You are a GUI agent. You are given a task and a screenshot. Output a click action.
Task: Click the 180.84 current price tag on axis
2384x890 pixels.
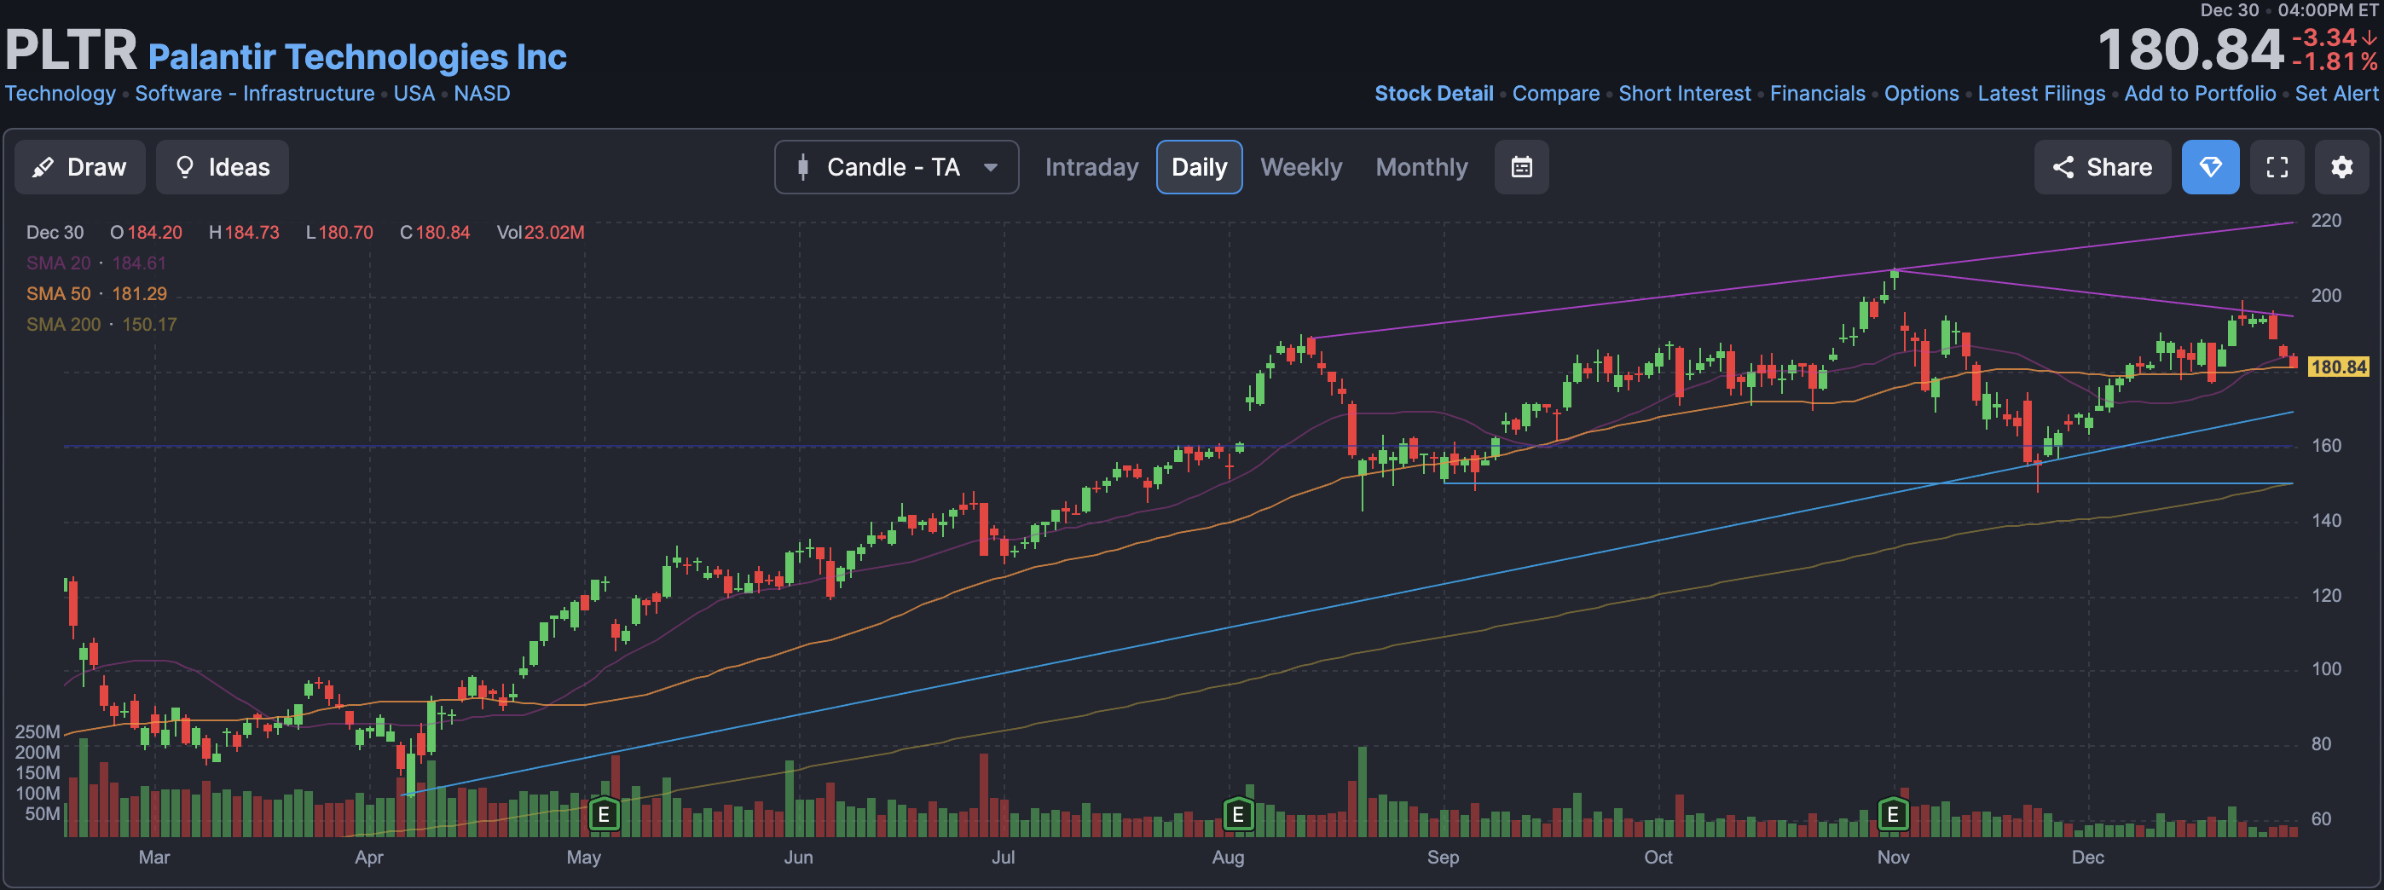point(2338,367)
